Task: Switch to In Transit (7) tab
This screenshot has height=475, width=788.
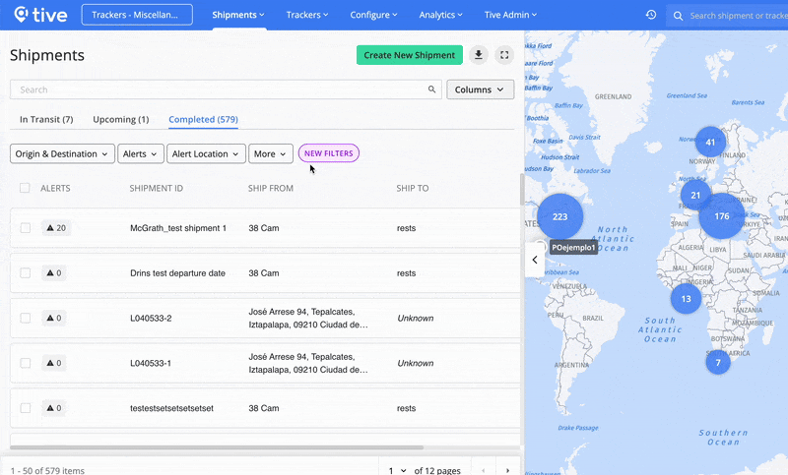Action: (46, 119)
